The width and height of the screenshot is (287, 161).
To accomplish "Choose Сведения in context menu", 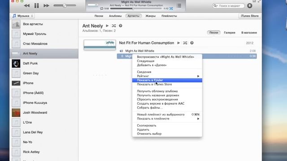I will [x=167, y=72].
